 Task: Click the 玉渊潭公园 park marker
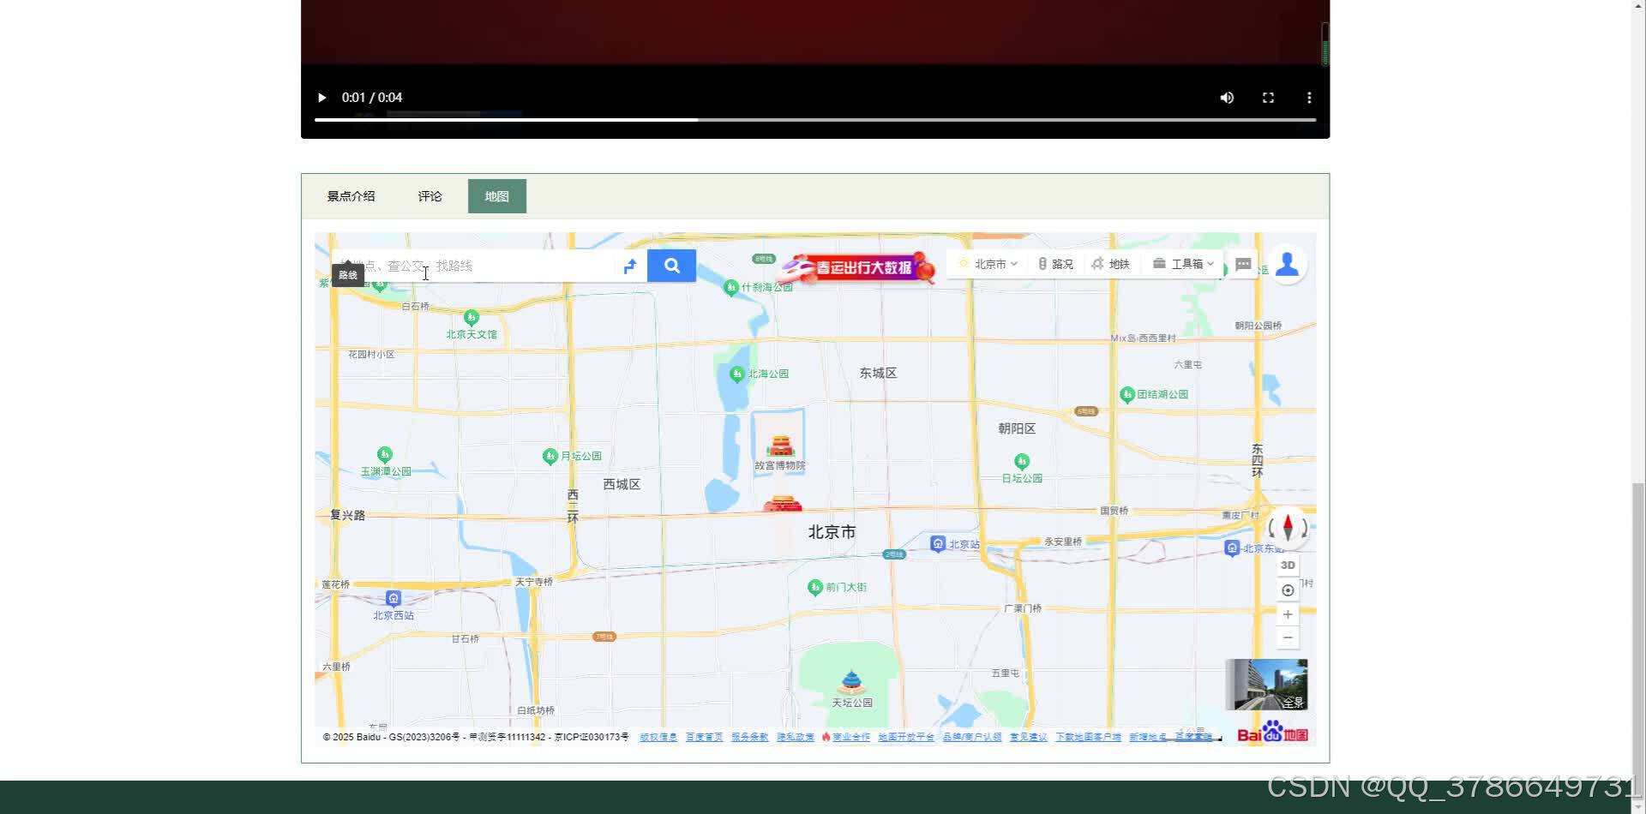[385, 454]
